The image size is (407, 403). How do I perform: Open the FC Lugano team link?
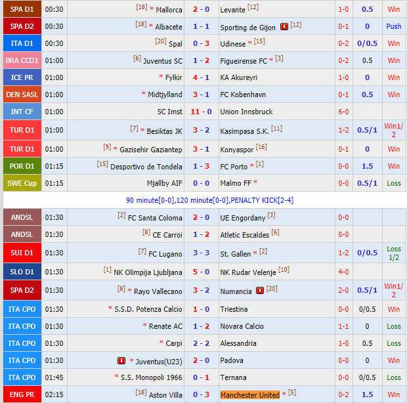(x=165, y=254)
